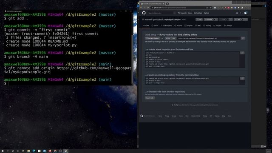
Task: Open Pull requests in GitHub top navigation
Action: [182, 13]
